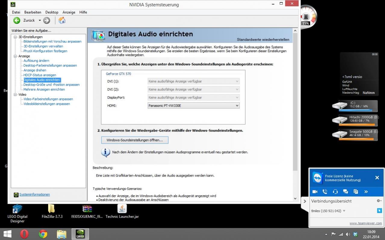Select Technic Launcher.jar on desktop
The image size is (385, 240).
[122, 211]
